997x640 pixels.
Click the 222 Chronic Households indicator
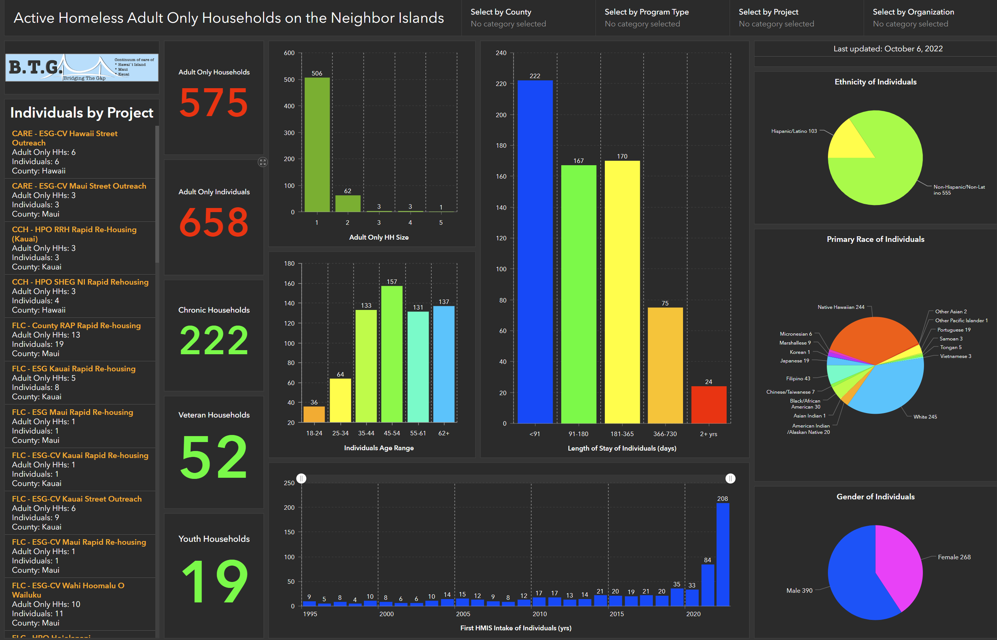[x=214, y=335]
